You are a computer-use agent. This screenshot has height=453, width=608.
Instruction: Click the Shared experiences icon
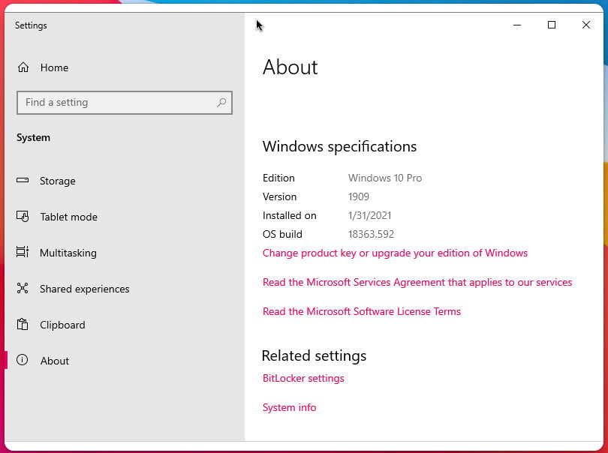(x=23, y=288)
